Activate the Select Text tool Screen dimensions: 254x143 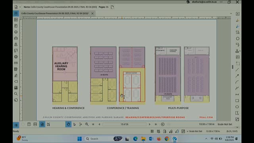(x=81, y=124)
